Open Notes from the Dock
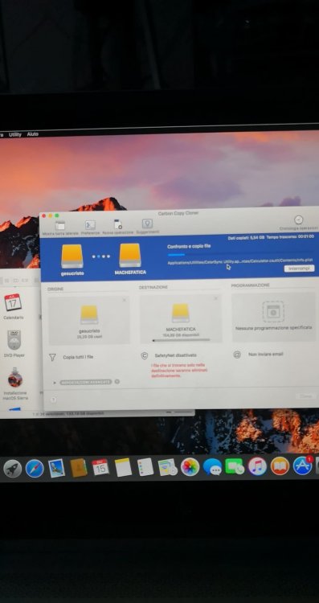This screenshot has height=603, width=319. 123,467
